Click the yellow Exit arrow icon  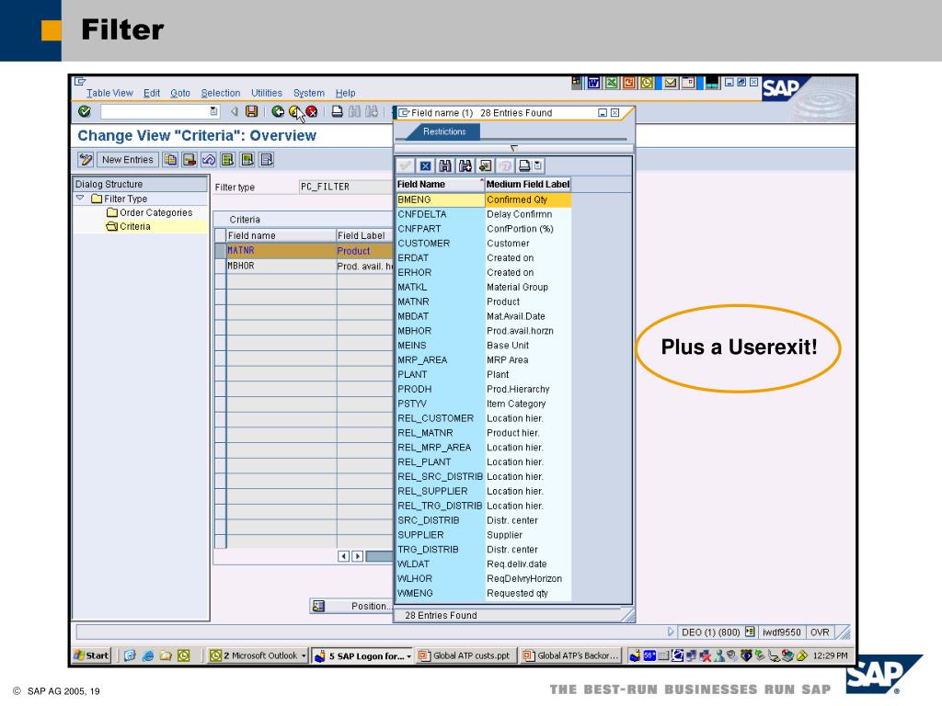[294, 111]
